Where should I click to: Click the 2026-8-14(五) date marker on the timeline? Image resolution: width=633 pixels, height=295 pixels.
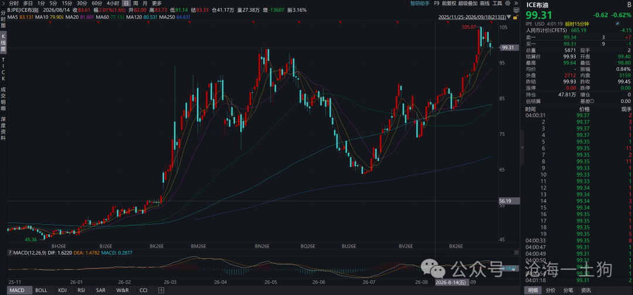451,283
